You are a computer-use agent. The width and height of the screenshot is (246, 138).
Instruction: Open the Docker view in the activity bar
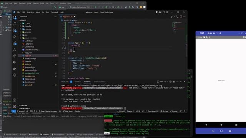(15, 69)
